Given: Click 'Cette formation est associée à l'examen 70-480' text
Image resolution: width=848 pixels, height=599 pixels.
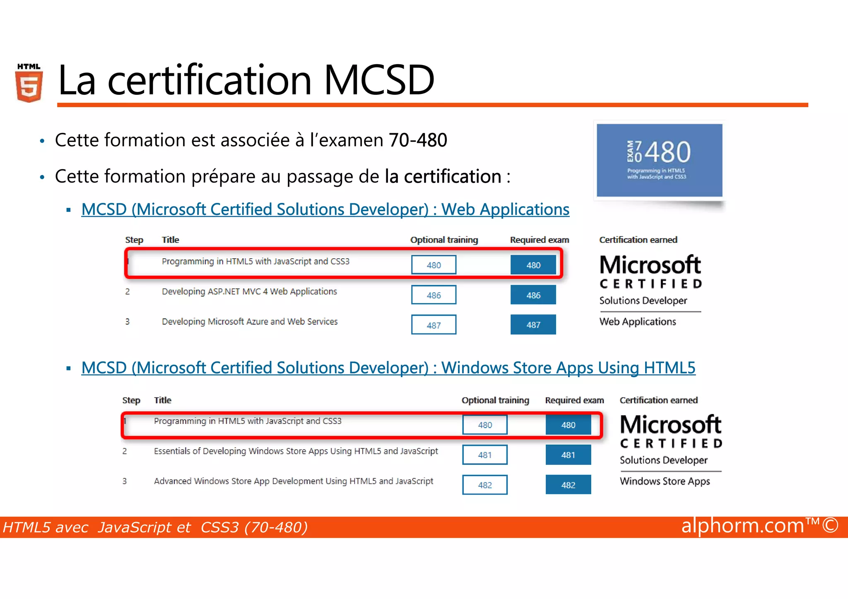Looking at the screenshot, I should 251,140.
